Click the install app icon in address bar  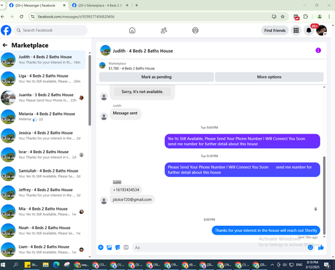(274, 17)
